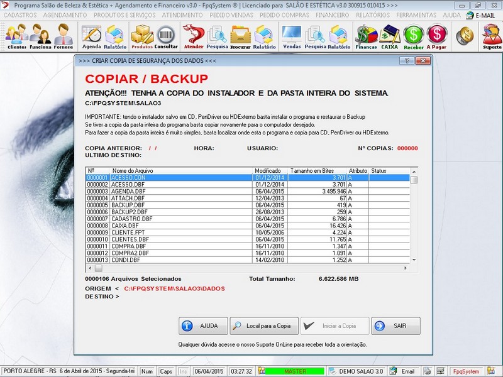Select the ATTACH.DBF row

point(248,198)
